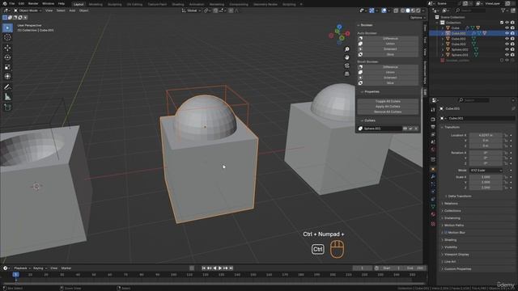This screenshot has width=518, height=291.
Task: Select the Annotate tool
Action: (x=7, y=87)
